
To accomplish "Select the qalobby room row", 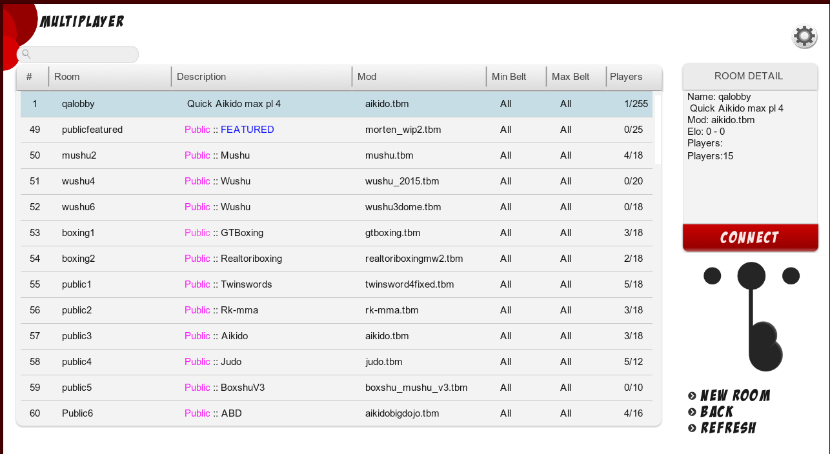I will [x=336, y=104].
